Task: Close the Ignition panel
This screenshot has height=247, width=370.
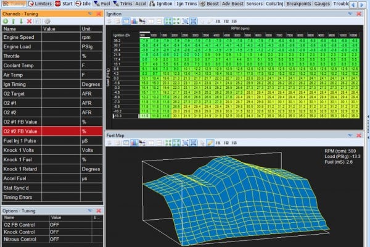Action: 359,14
